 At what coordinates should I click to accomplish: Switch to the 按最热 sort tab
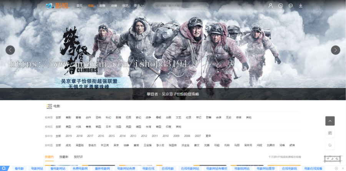(49, 157)
